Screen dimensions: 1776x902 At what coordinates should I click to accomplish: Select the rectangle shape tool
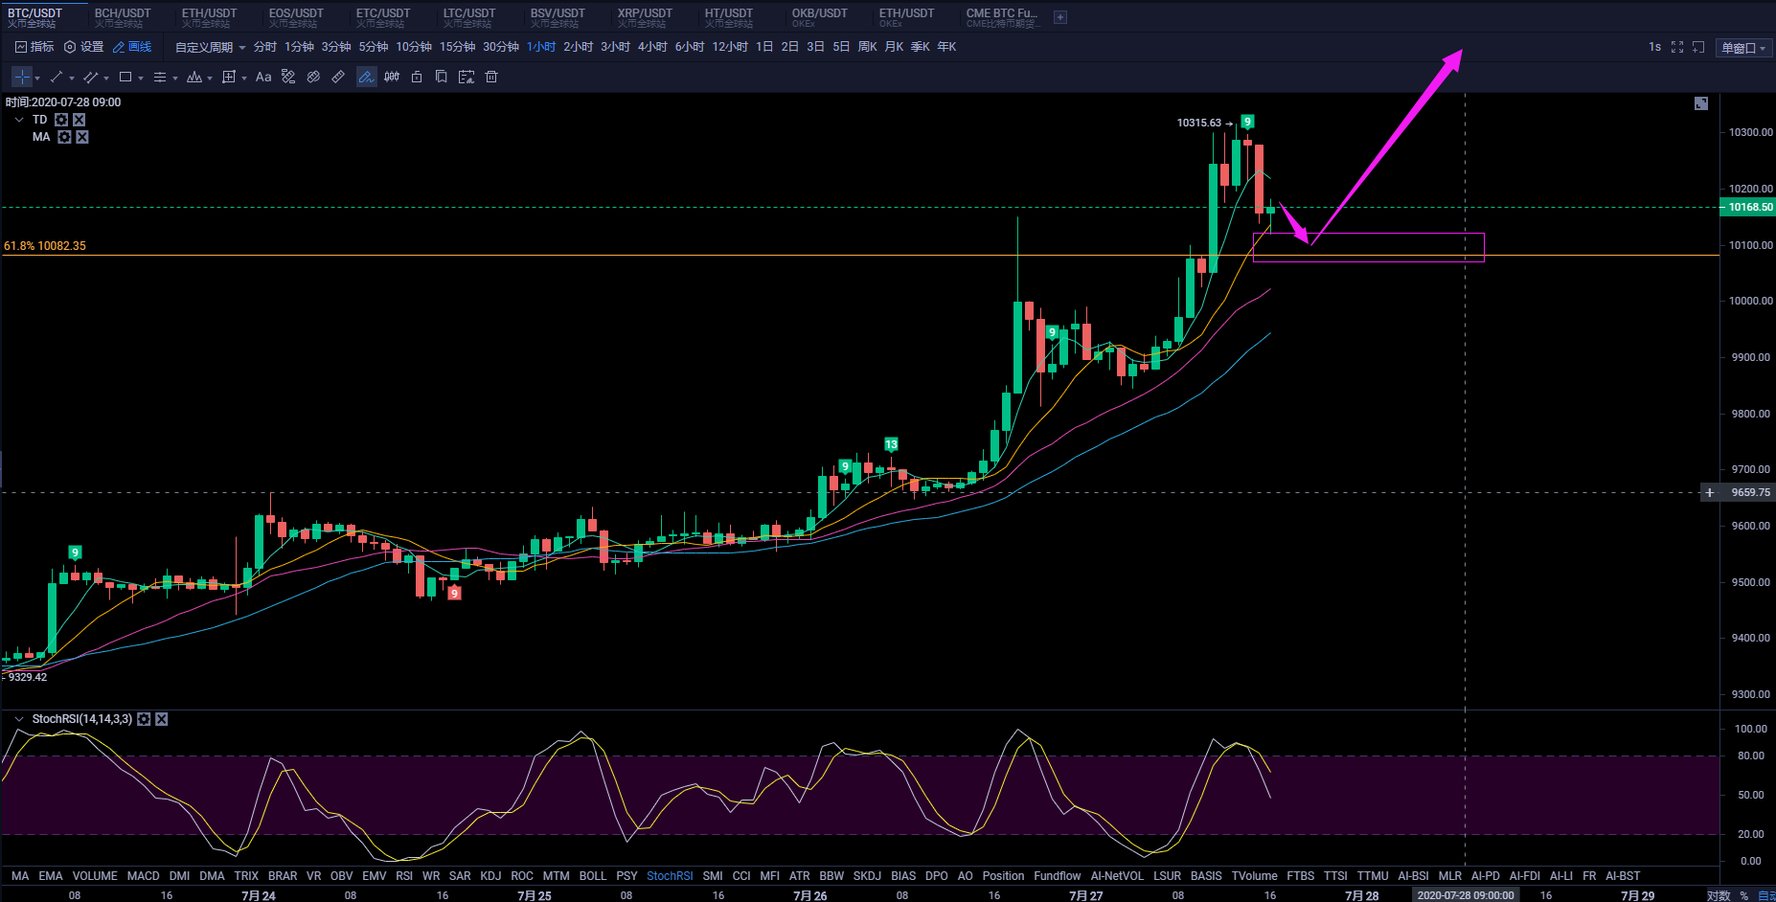point(125,78)
